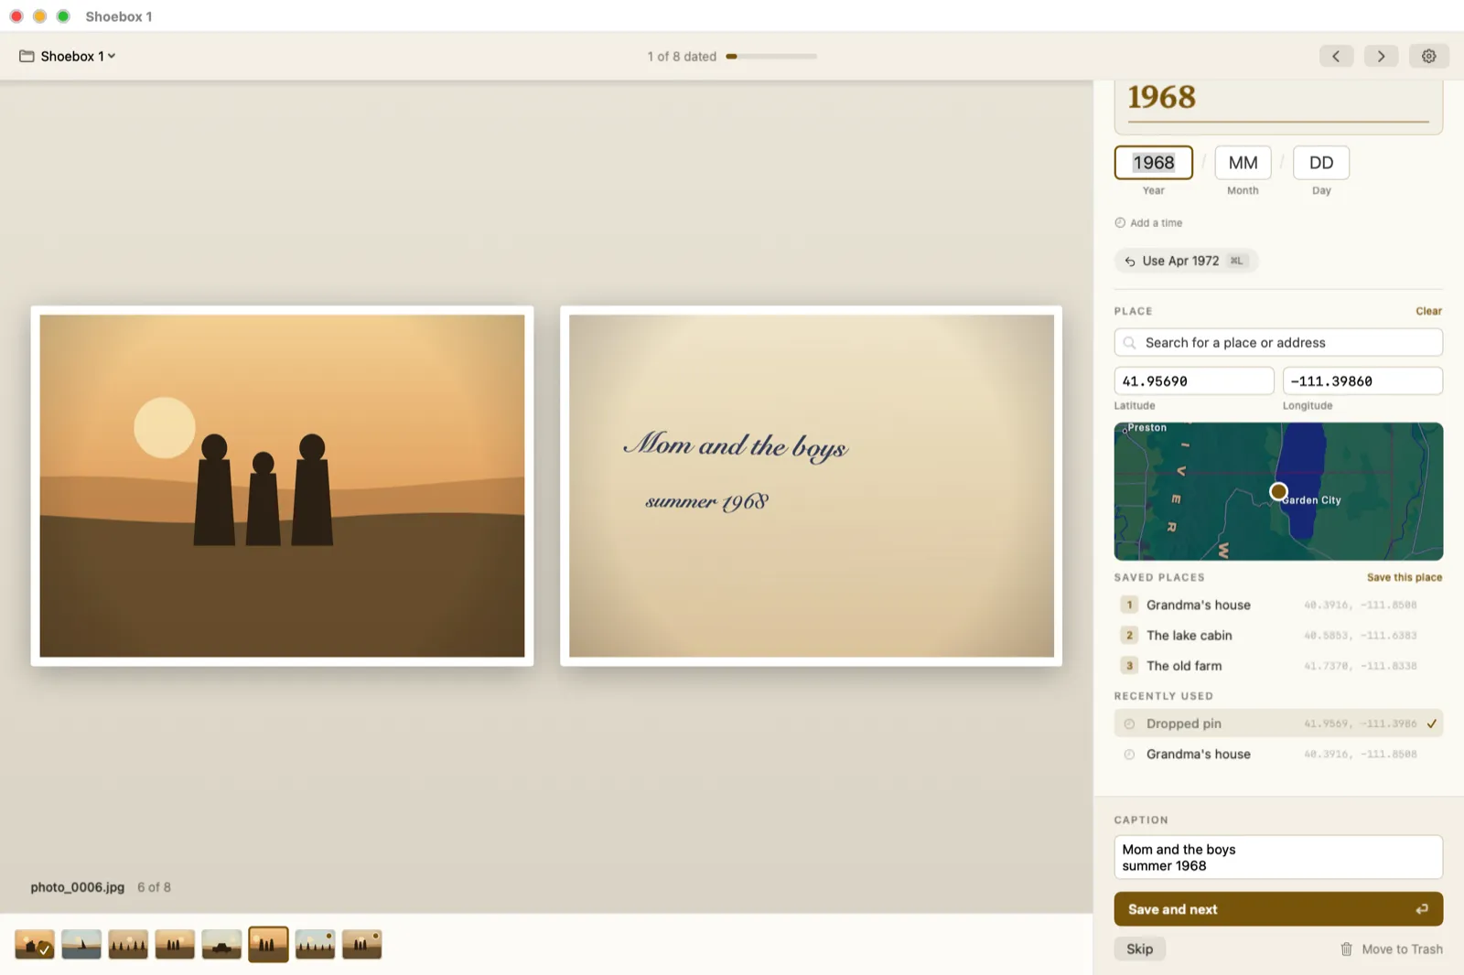
Task: Choose Grandma's house under Saved Places
Action: 1278,605
